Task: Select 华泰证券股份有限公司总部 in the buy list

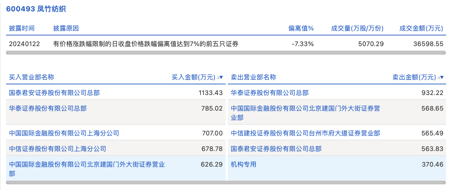Action: [x=48, y=108]
